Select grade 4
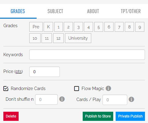This screenshot has width=148, height=123. (88, 27)
